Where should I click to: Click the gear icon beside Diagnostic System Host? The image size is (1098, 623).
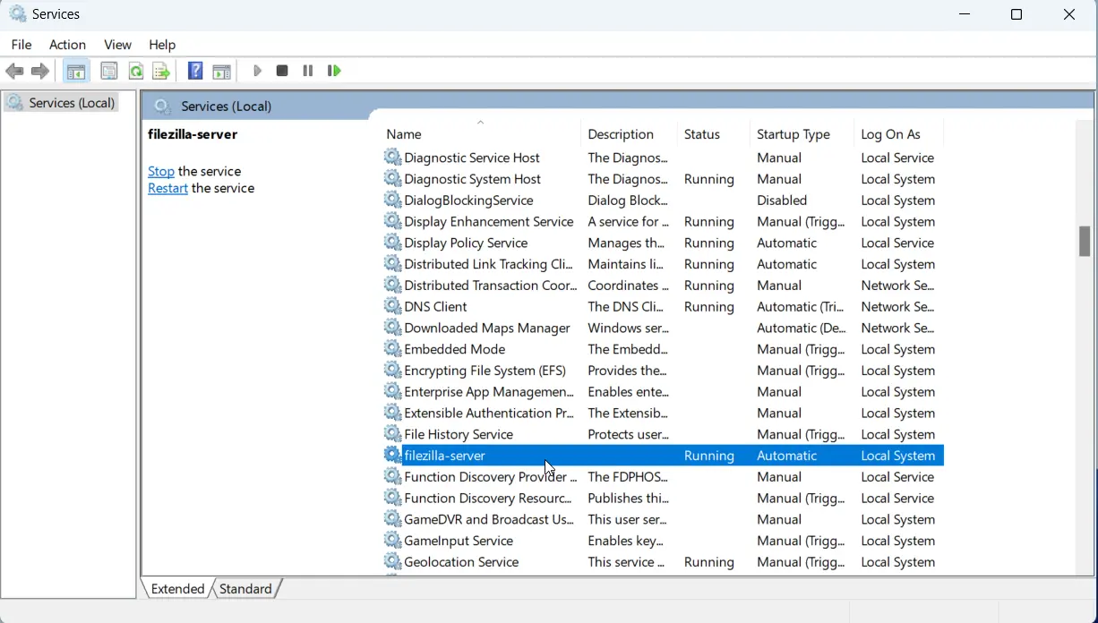click(x=392, y=179)
